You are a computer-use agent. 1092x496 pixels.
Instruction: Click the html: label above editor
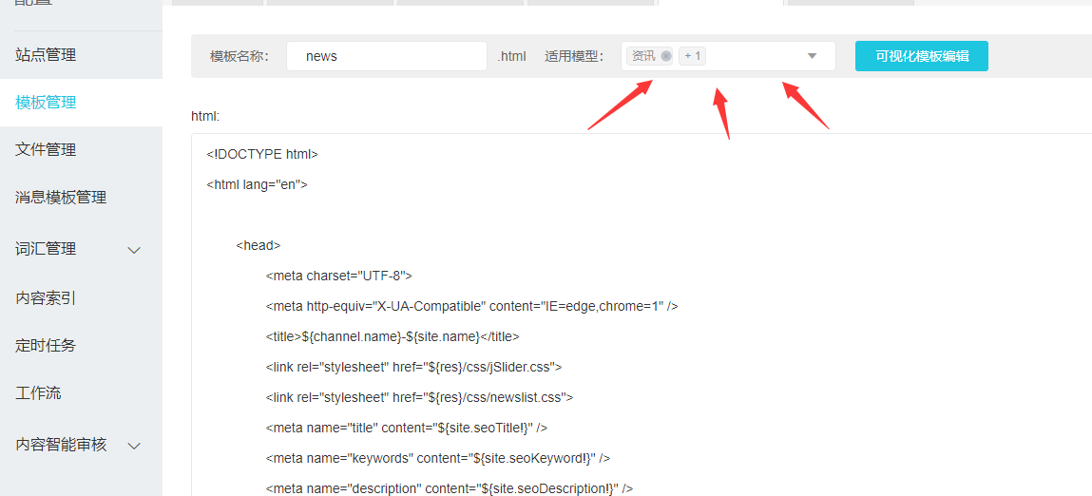pos(205,116)
